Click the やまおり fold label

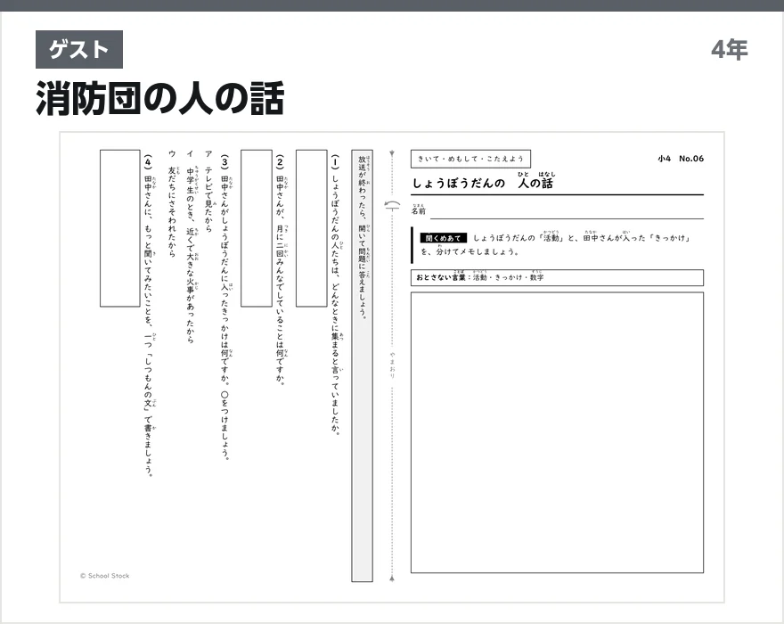point(392,365)
